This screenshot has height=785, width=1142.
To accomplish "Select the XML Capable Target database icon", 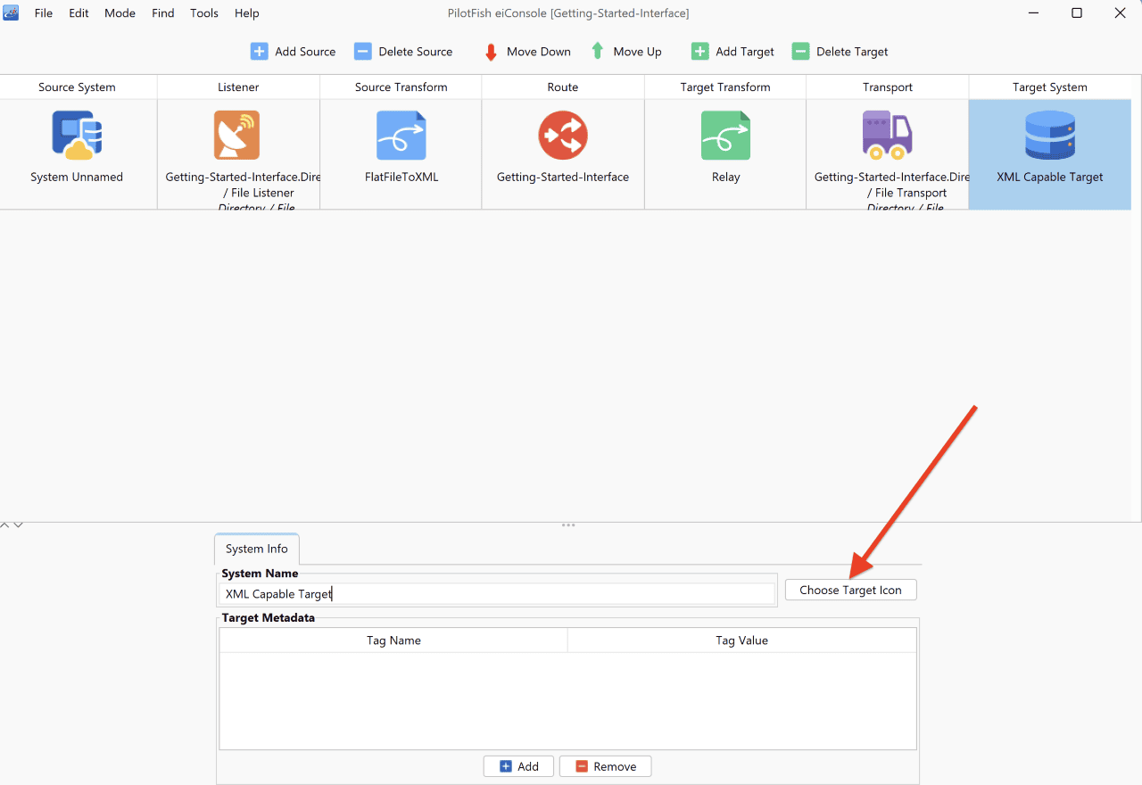I will (x=1050, y=136).
